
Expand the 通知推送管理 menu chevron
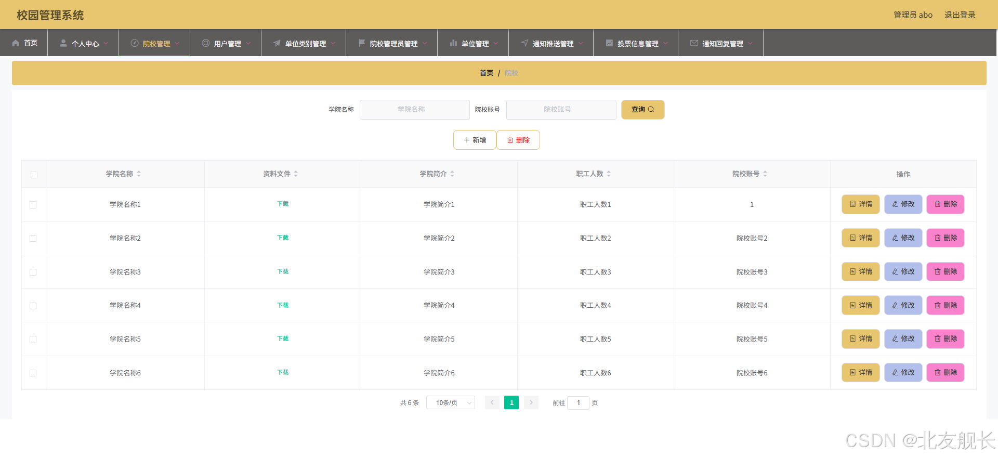[581, 43]
